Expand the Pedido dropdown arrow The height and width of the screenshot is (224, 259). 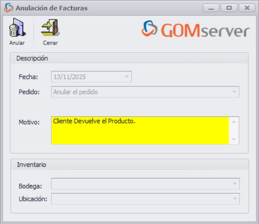[x=234, y=92]
